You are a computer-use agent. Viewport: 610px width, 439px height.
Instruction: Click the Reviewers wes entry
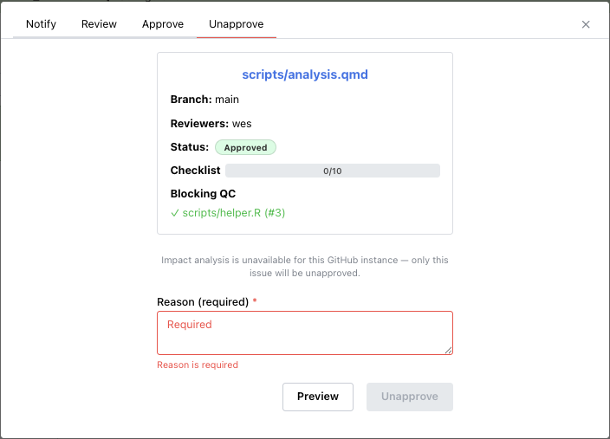coord(211,124)
